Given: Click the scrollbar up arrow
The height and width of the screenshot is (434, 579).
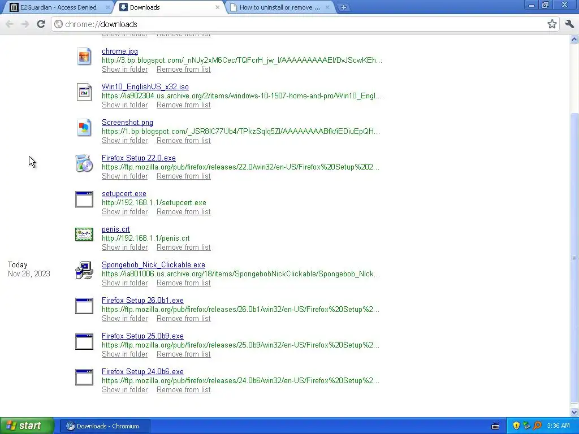Looking at the screenshot, I should click(x=574, y=39).
